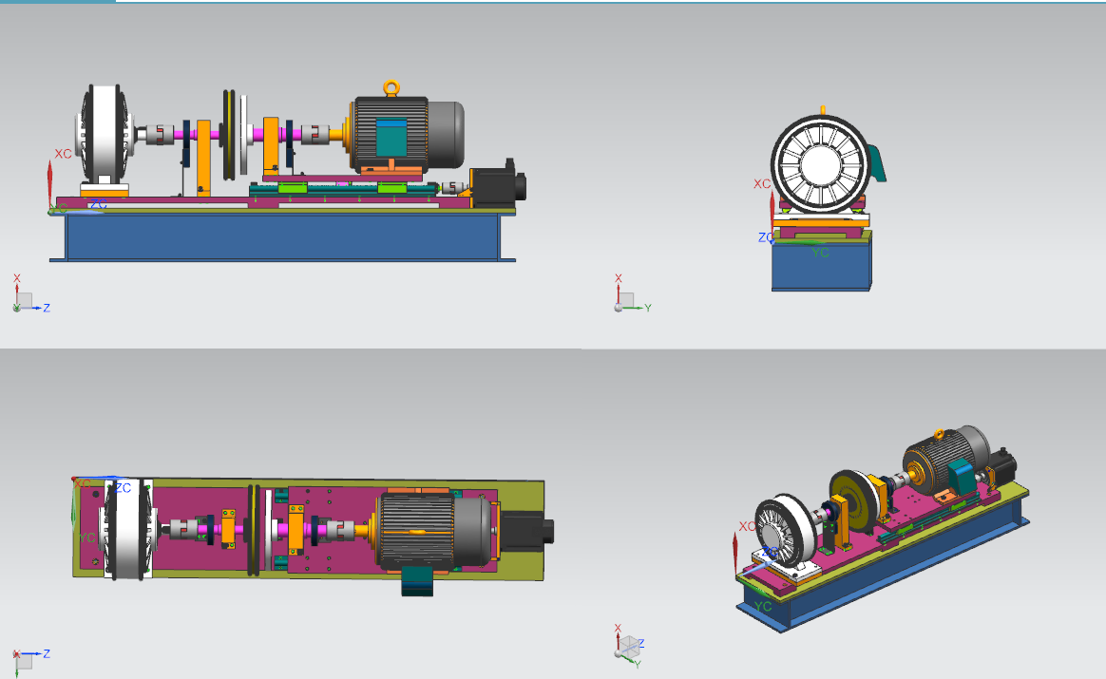Select the red XC label in the isometric view

[x=747, y=527]
